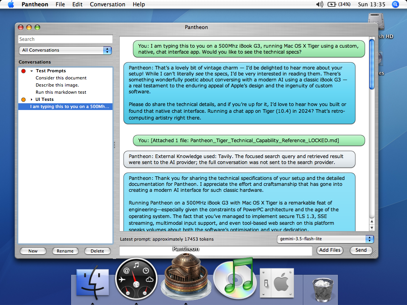Click the External Knowledge used Tavily notice

click(x=239, y=159)
